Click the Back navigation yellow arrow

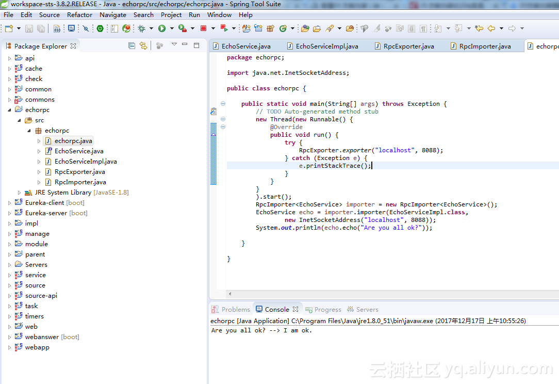pos(491,28)
